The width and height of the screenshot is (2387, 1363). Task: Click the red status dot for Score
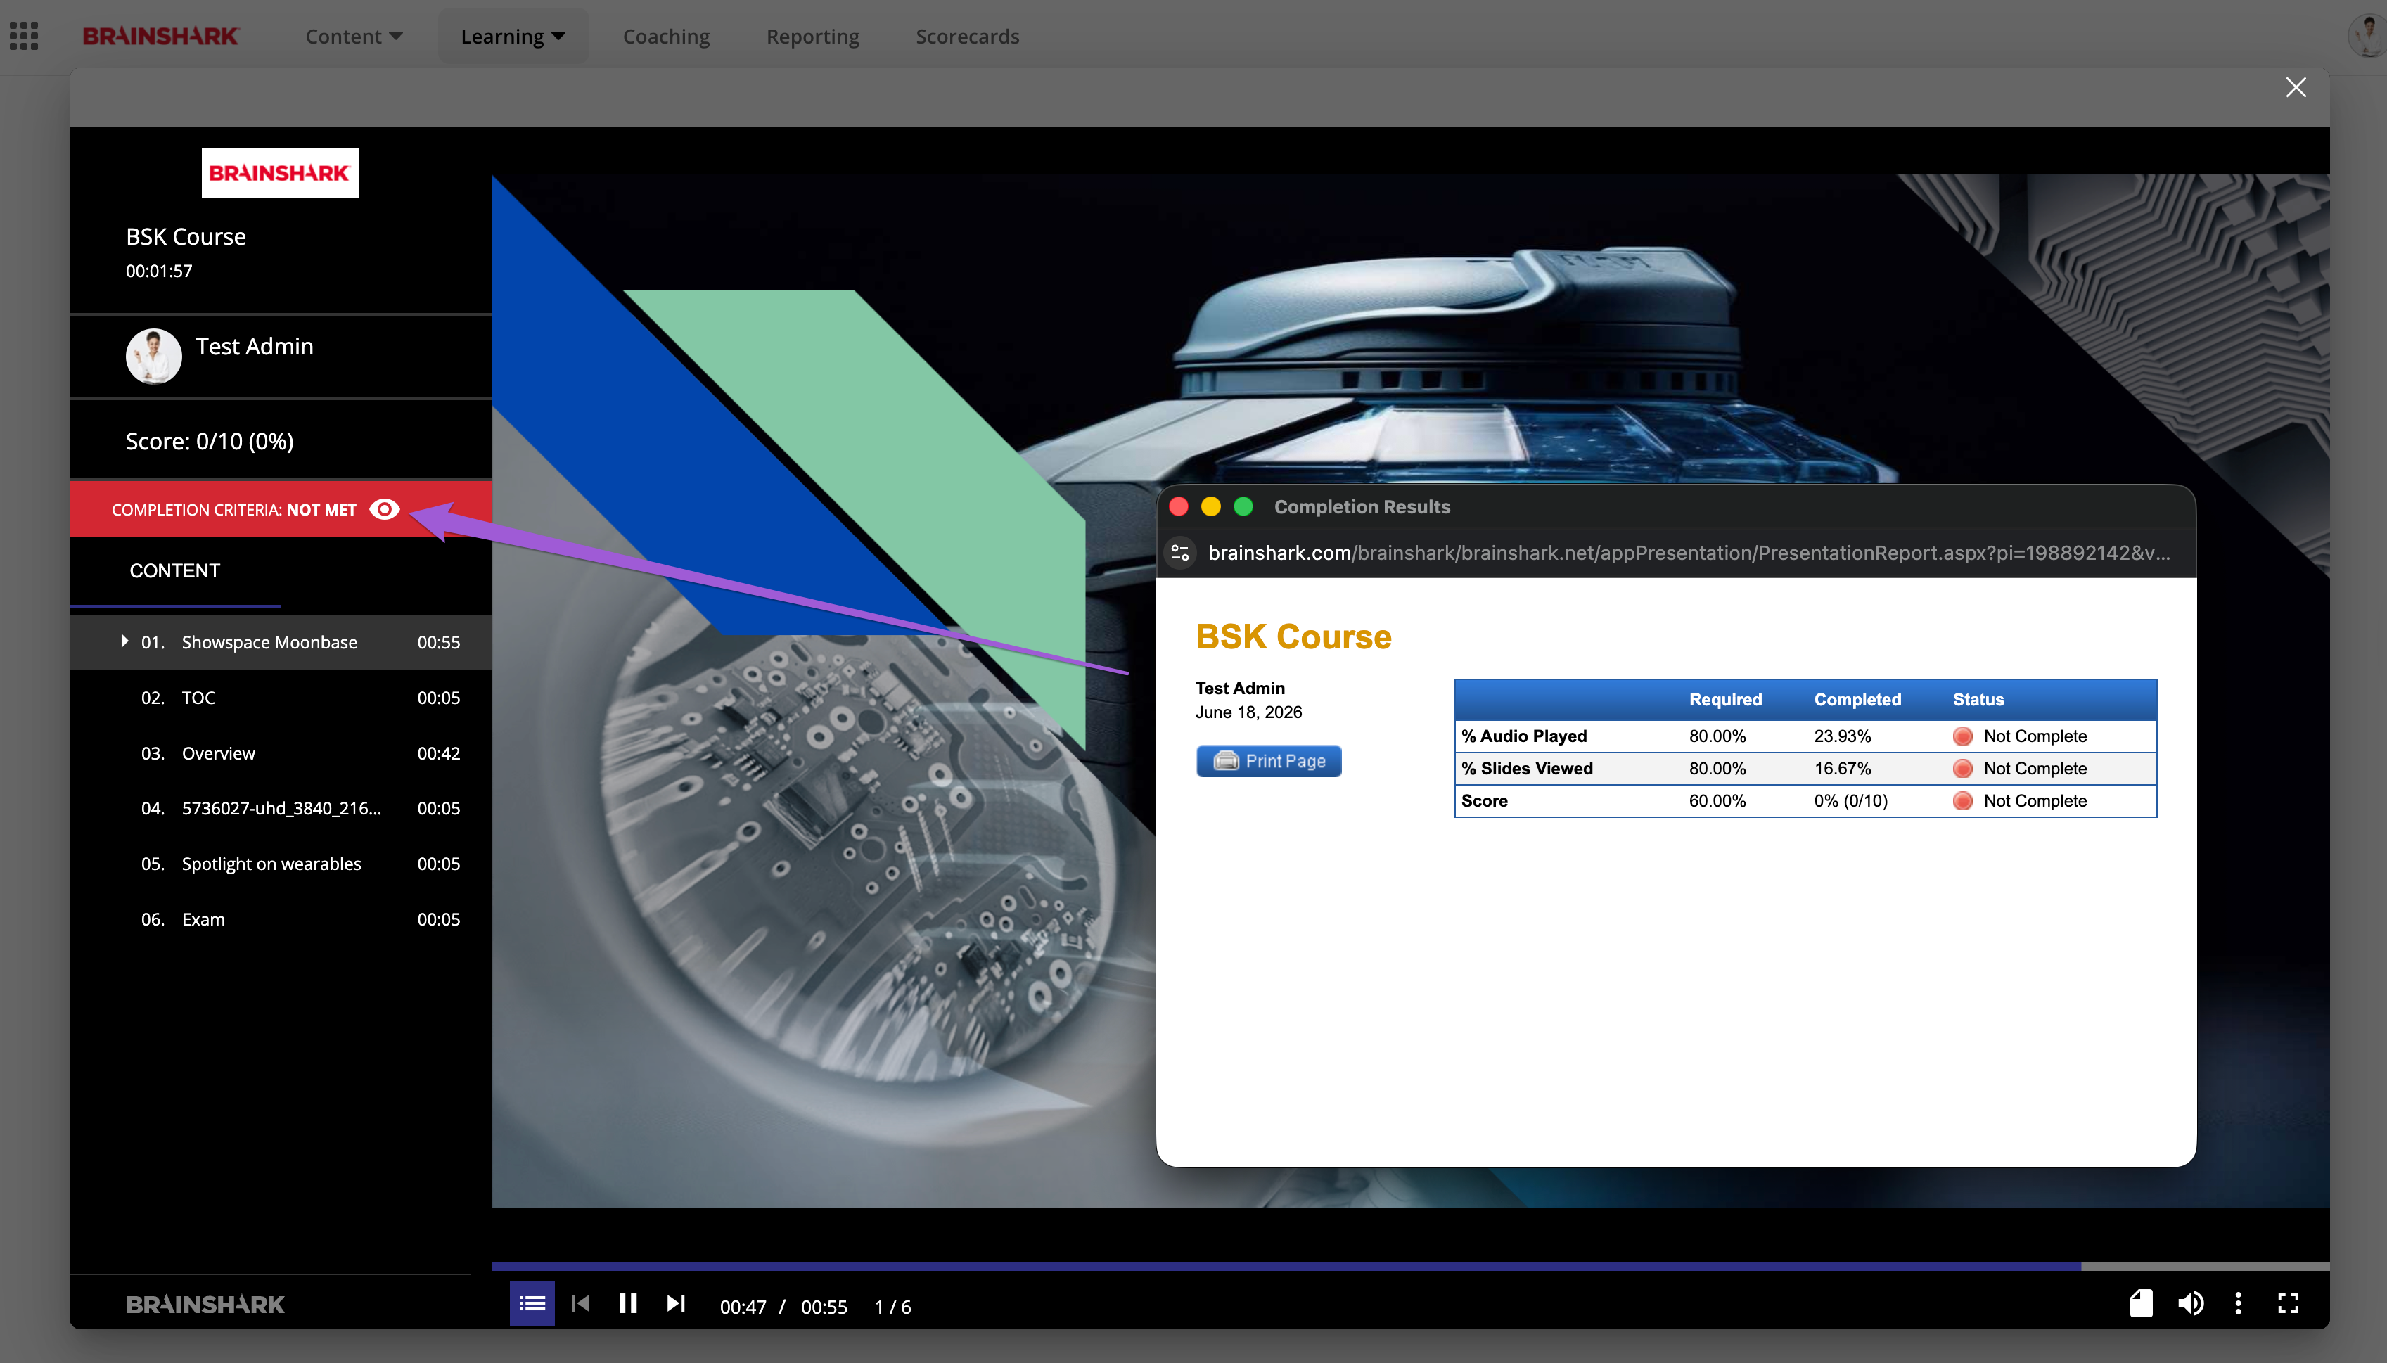click(1963, 801)
